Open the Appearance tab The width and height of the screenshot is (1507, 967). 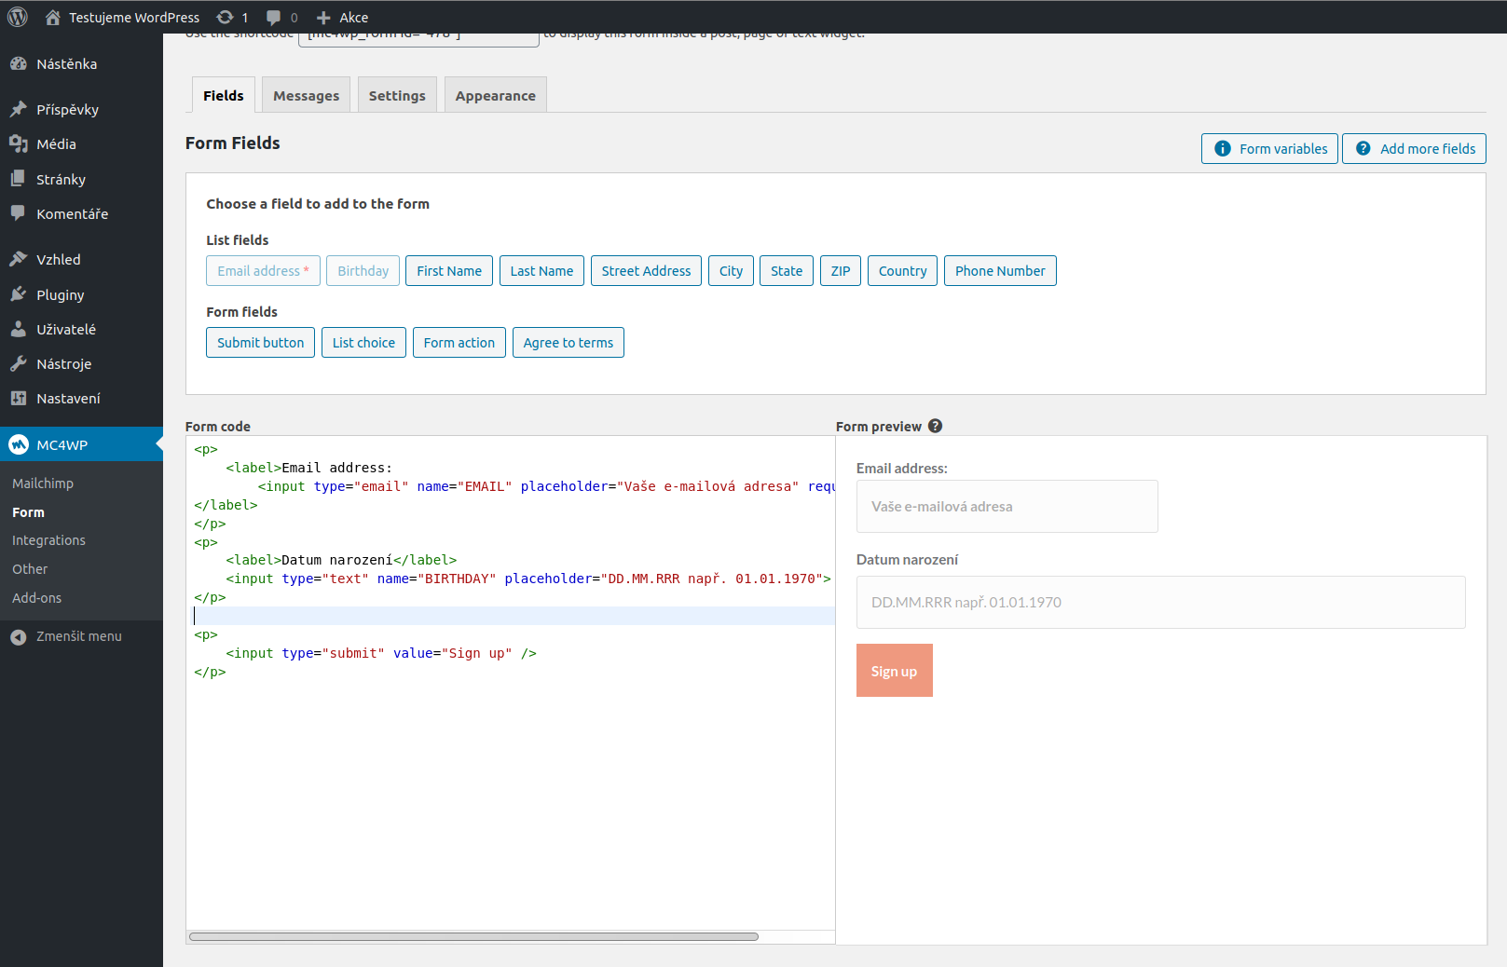[496, 95]
